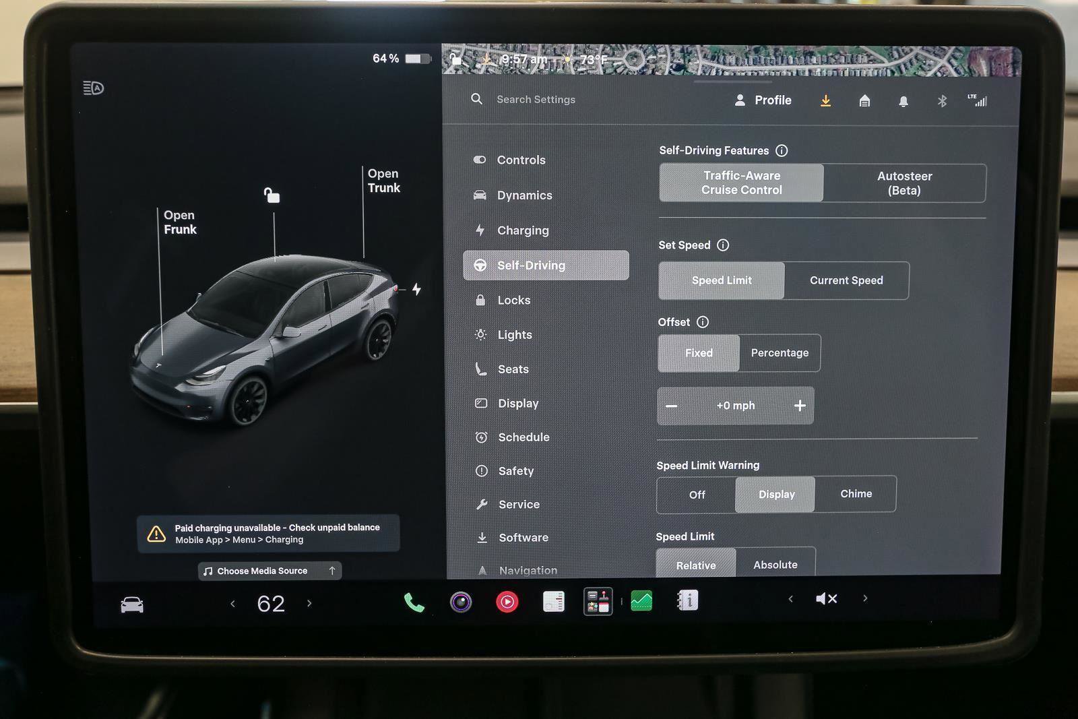Turn Speed Limit Warning Off
This screenshot has width=1078, height=719.
point(697,495)
